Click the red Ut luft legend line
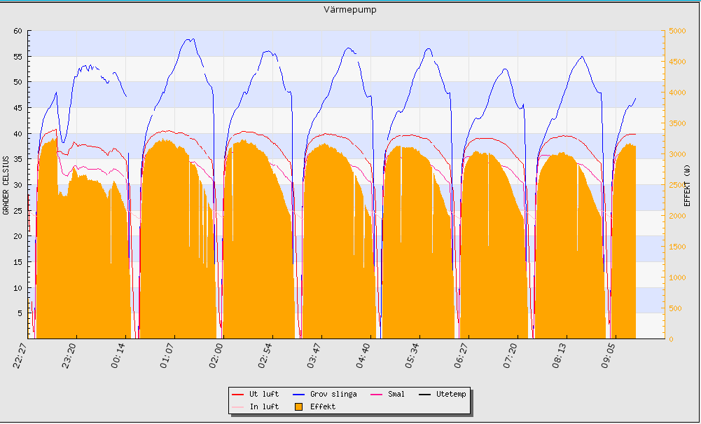The width and height of the screenshot is (701, 424). pyautogui.click(x=237, y=395)
